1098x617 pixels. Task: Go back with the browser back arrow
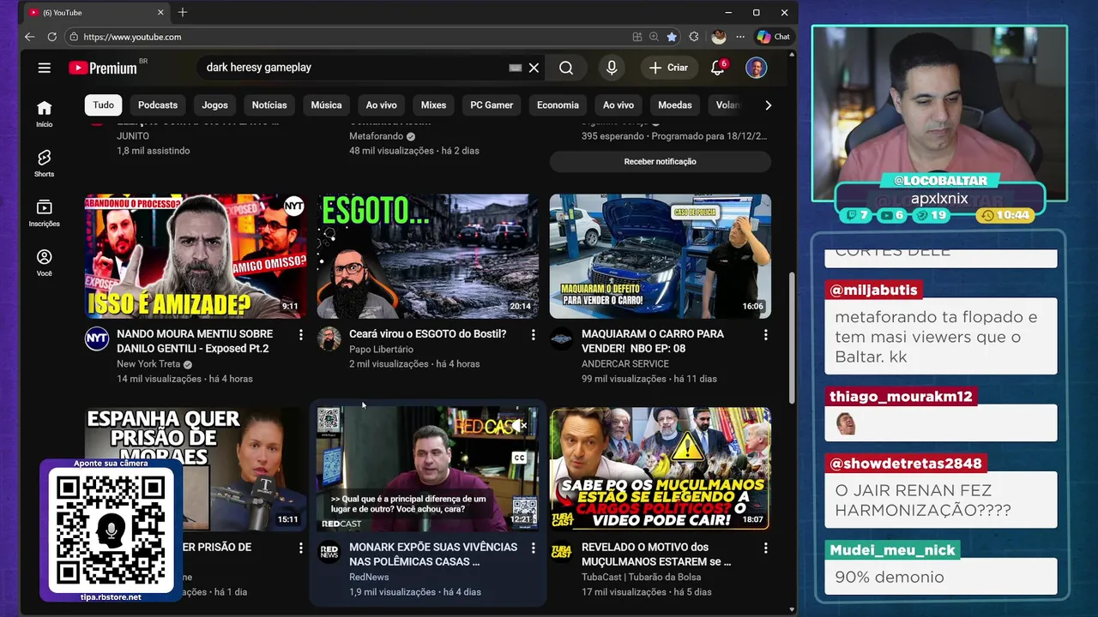tap(29, 37)
